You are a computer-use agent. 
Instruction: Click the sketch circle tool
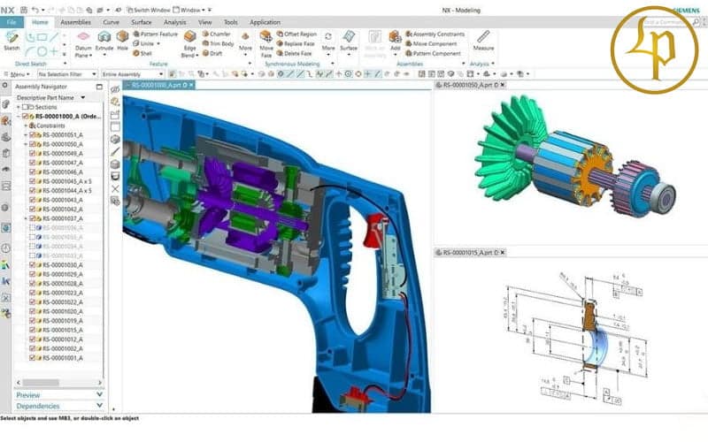coord(42,51)
